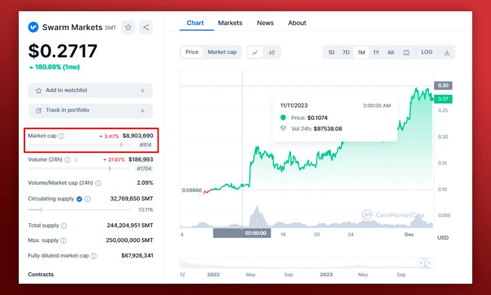Click the watchlist star icon
Viewport: 491px width, 295px height.
(39, 91)
